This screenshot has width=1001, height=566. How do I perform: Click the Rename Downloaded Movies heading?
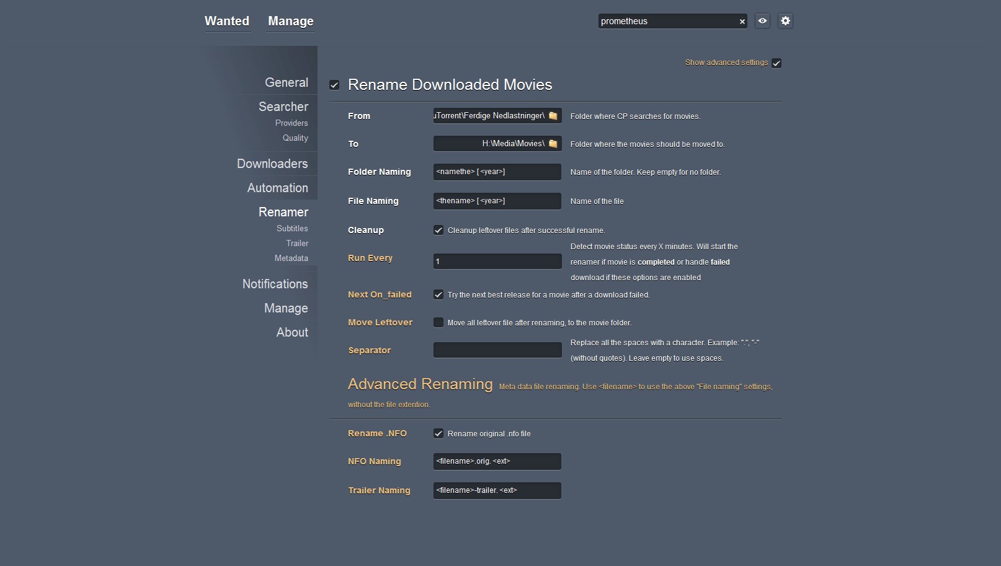coord(450,85)
